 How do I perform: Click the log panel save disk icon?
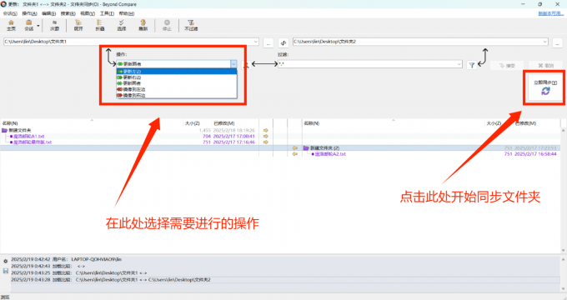coord(6,270)
